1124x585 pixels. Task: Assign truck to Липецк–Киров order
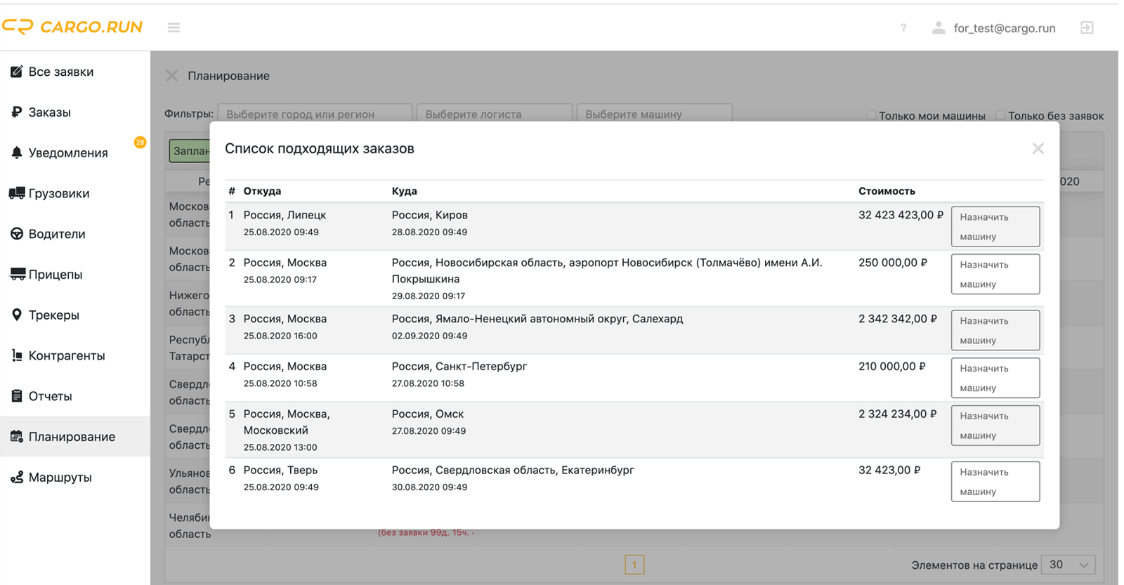pos(995,226)
